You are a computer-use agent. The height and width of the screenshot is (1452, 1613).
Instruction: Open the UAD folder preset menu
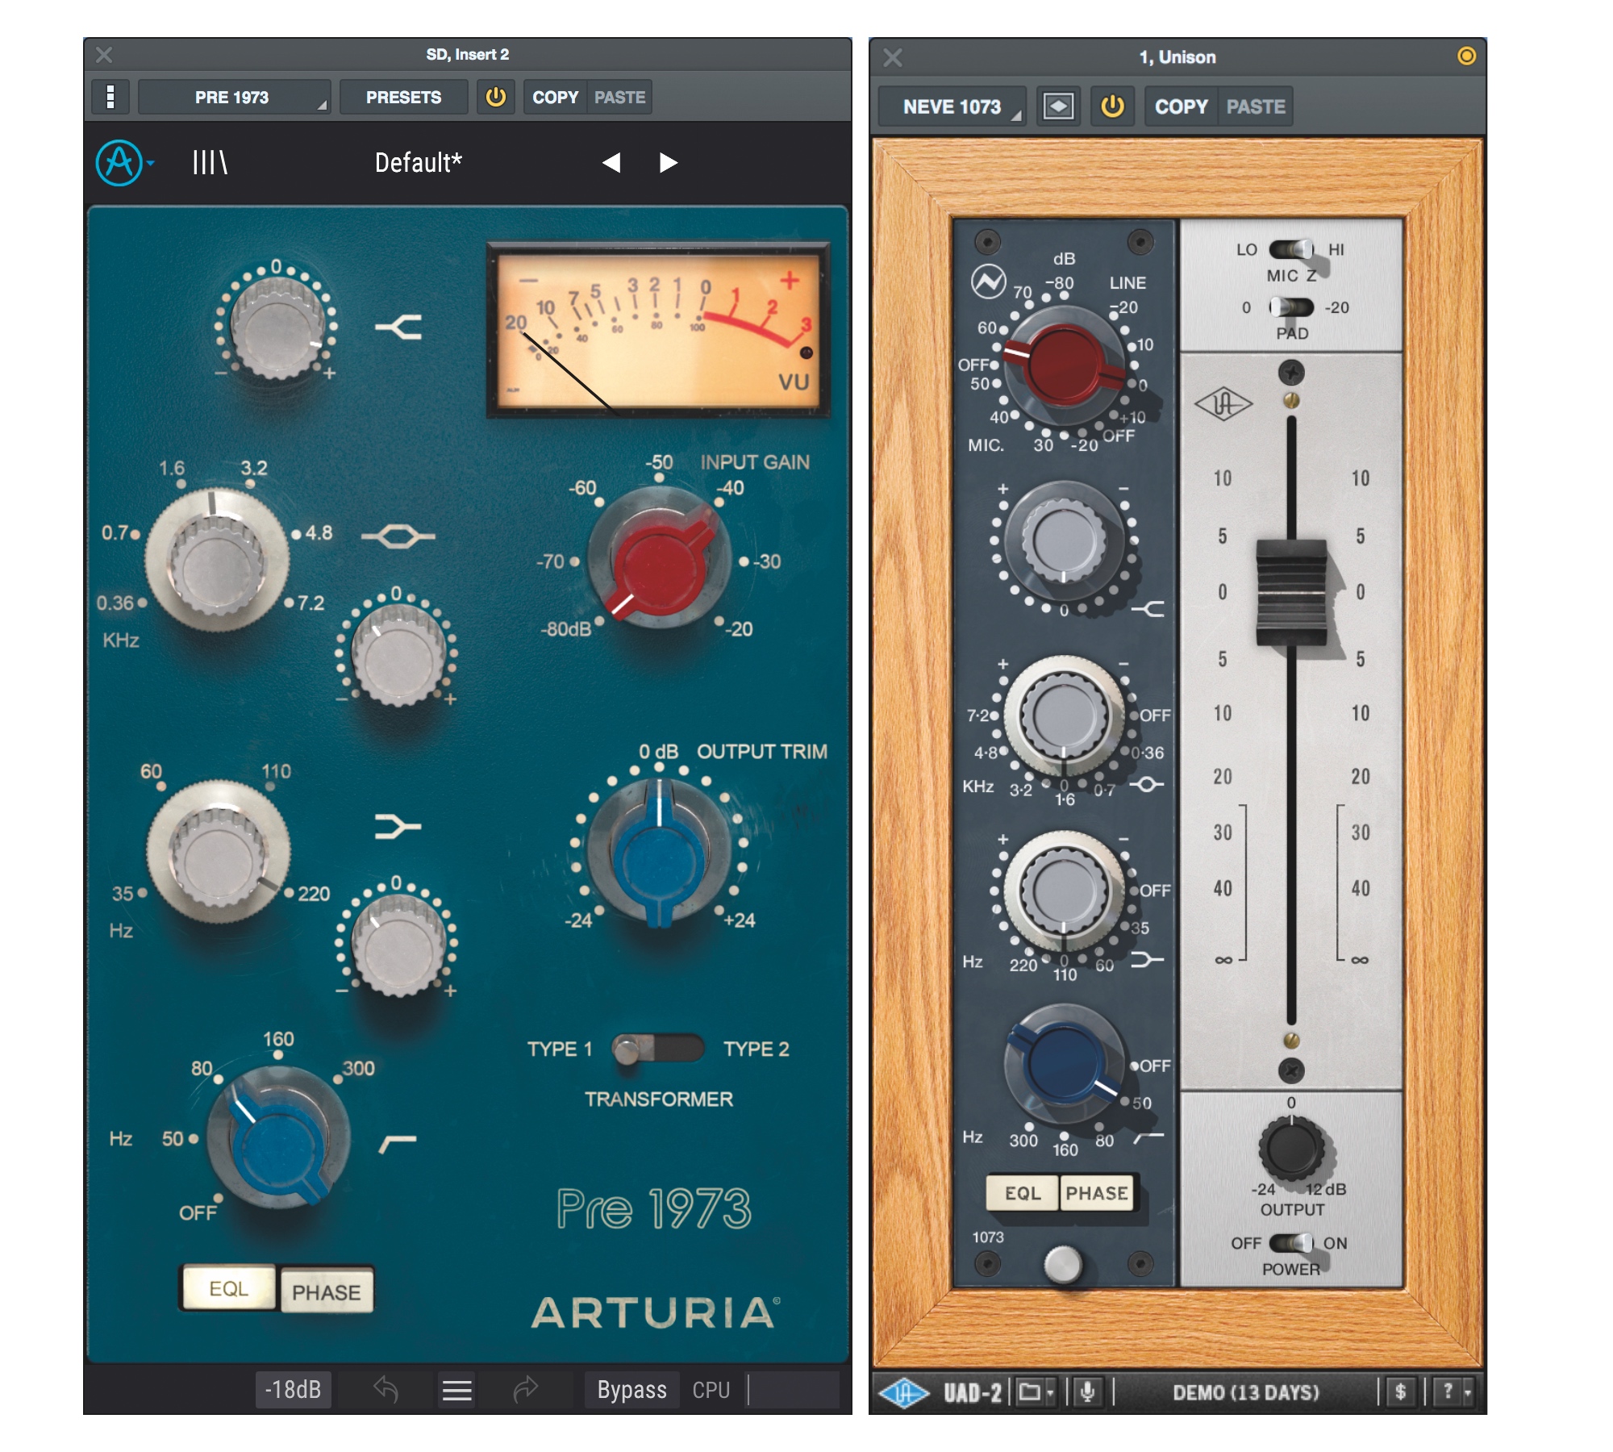[x=1036, y=1392]
